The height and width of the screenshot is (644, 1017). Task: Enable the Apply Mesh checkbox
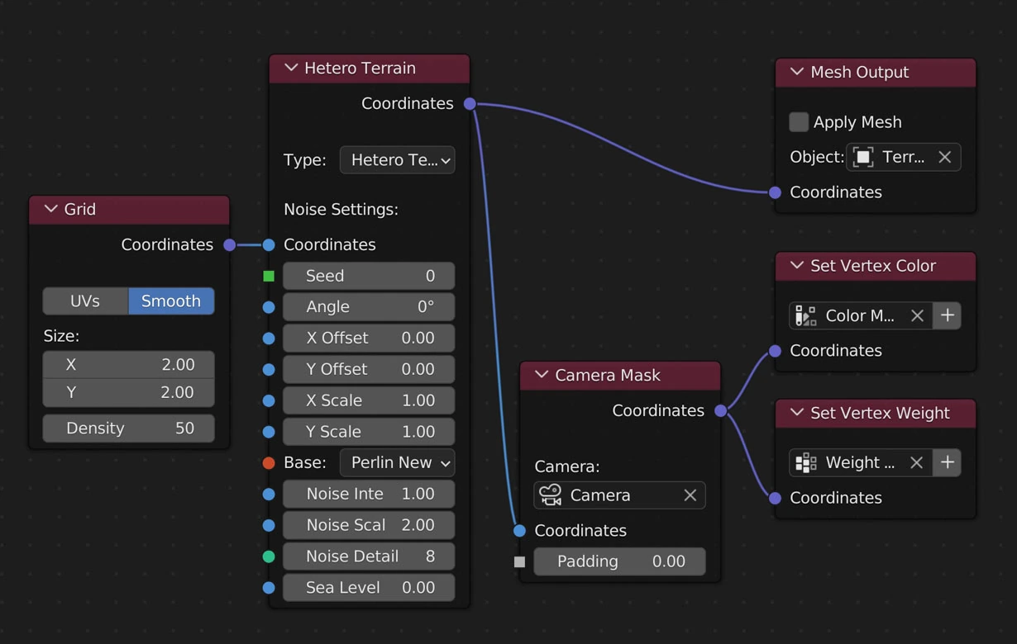(x=799, y=122)
